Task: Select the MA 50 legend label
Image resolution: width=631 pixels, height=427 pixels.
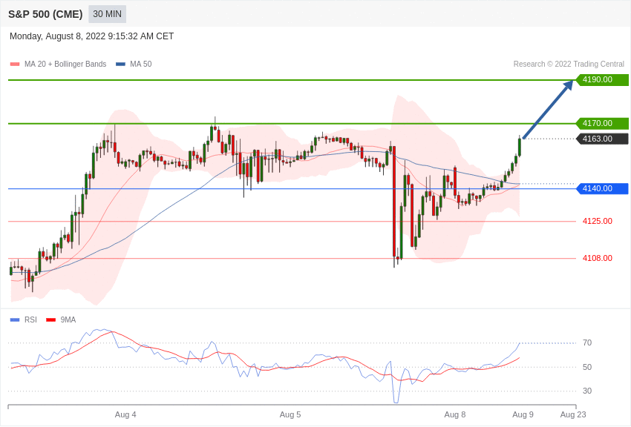Action: 141,64
